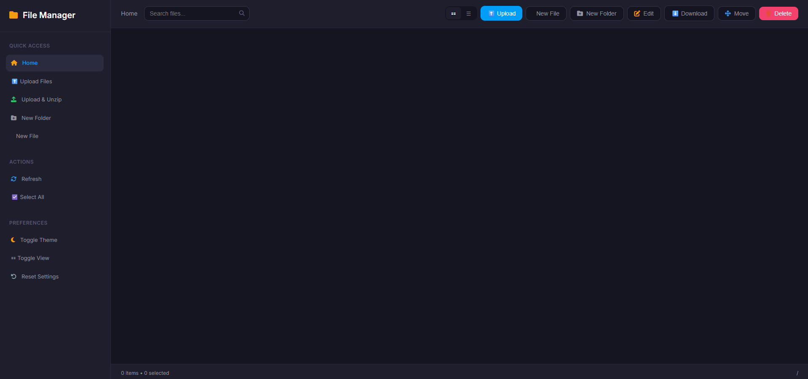Click the Move toolbar button
The height and width of the screenshot is (379, 808).
(736, 13)
